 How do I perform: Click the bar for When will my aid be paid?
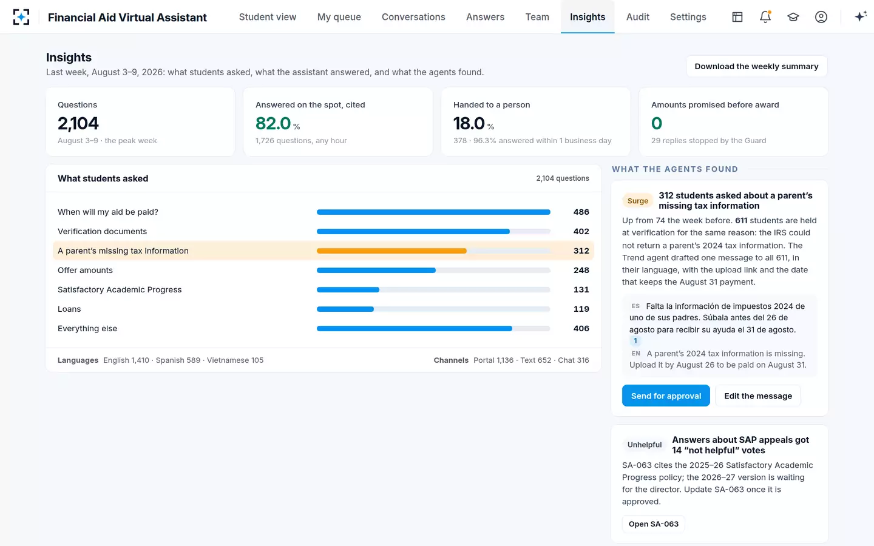coord(433,212)
